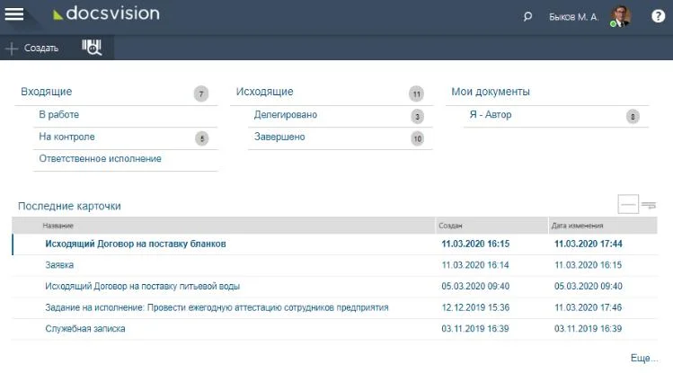
Task: Click created date 03.11.2019 16:39
Action: point(475,329)
